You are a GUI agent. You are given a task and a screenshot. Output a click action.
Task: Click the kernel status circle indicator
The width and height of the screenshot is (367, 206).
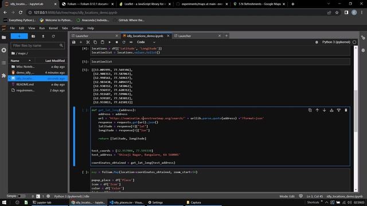[x=354, y=42]
